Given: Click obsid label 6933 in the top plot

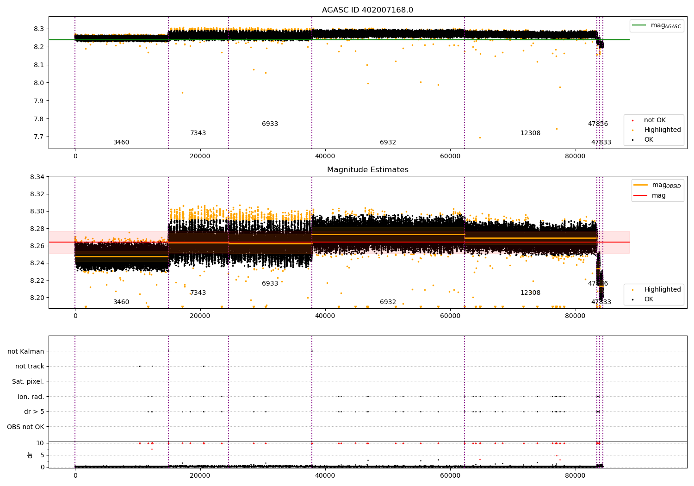Looking at the screenshot, I should [x=270, y=124].
